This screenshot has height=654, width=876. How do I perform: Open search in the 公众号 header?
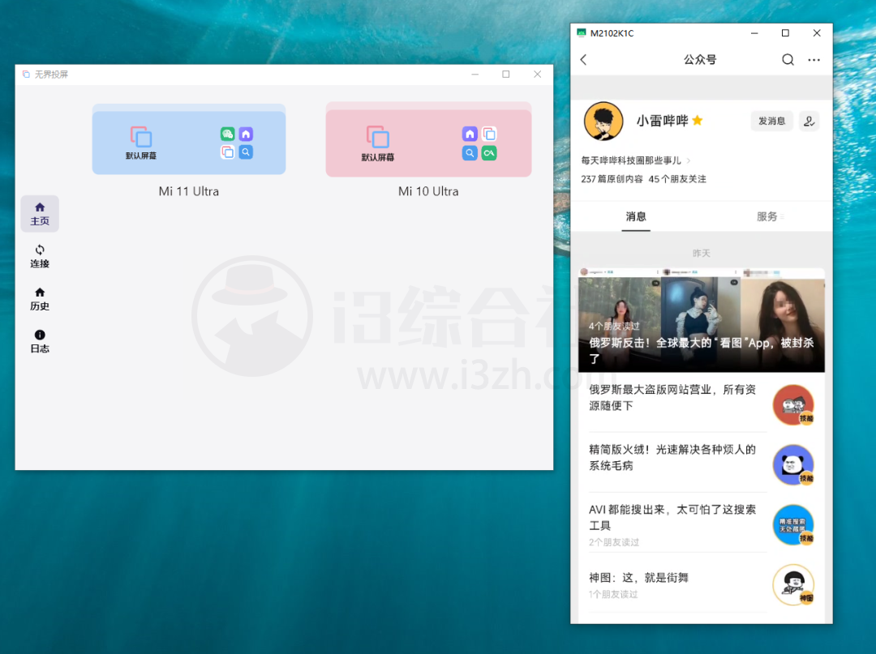[788, 60]
